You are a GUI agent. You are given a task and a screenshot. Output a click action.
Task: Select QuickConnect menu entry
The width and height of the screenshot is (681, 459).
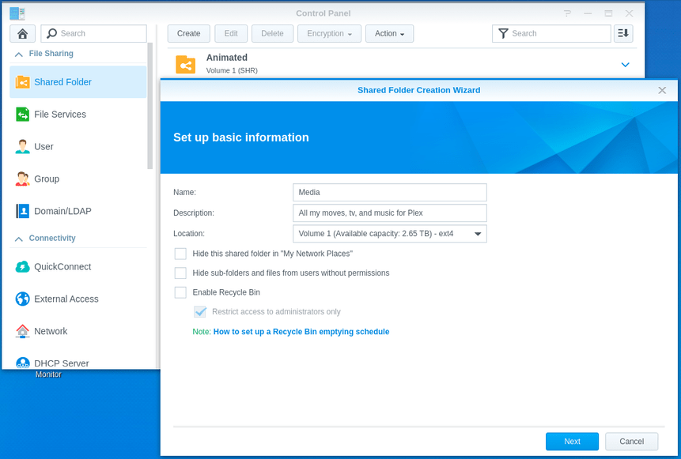pyautogui.click(x=78, y=266)
